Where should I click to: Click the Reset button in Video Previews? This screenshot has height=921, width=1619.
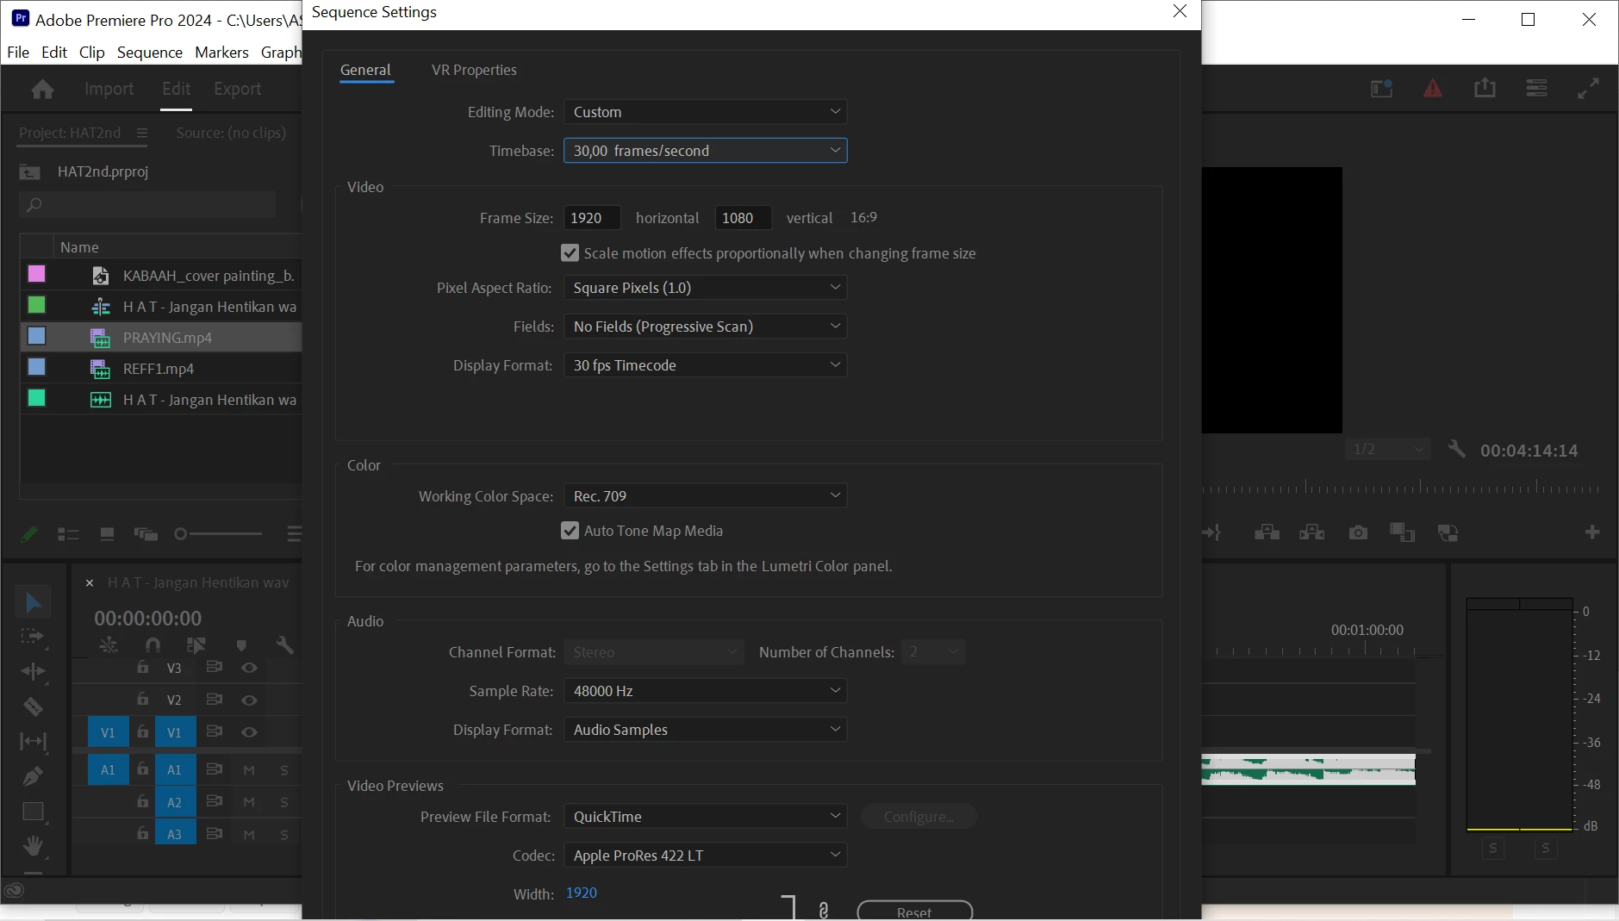[915, 912]
